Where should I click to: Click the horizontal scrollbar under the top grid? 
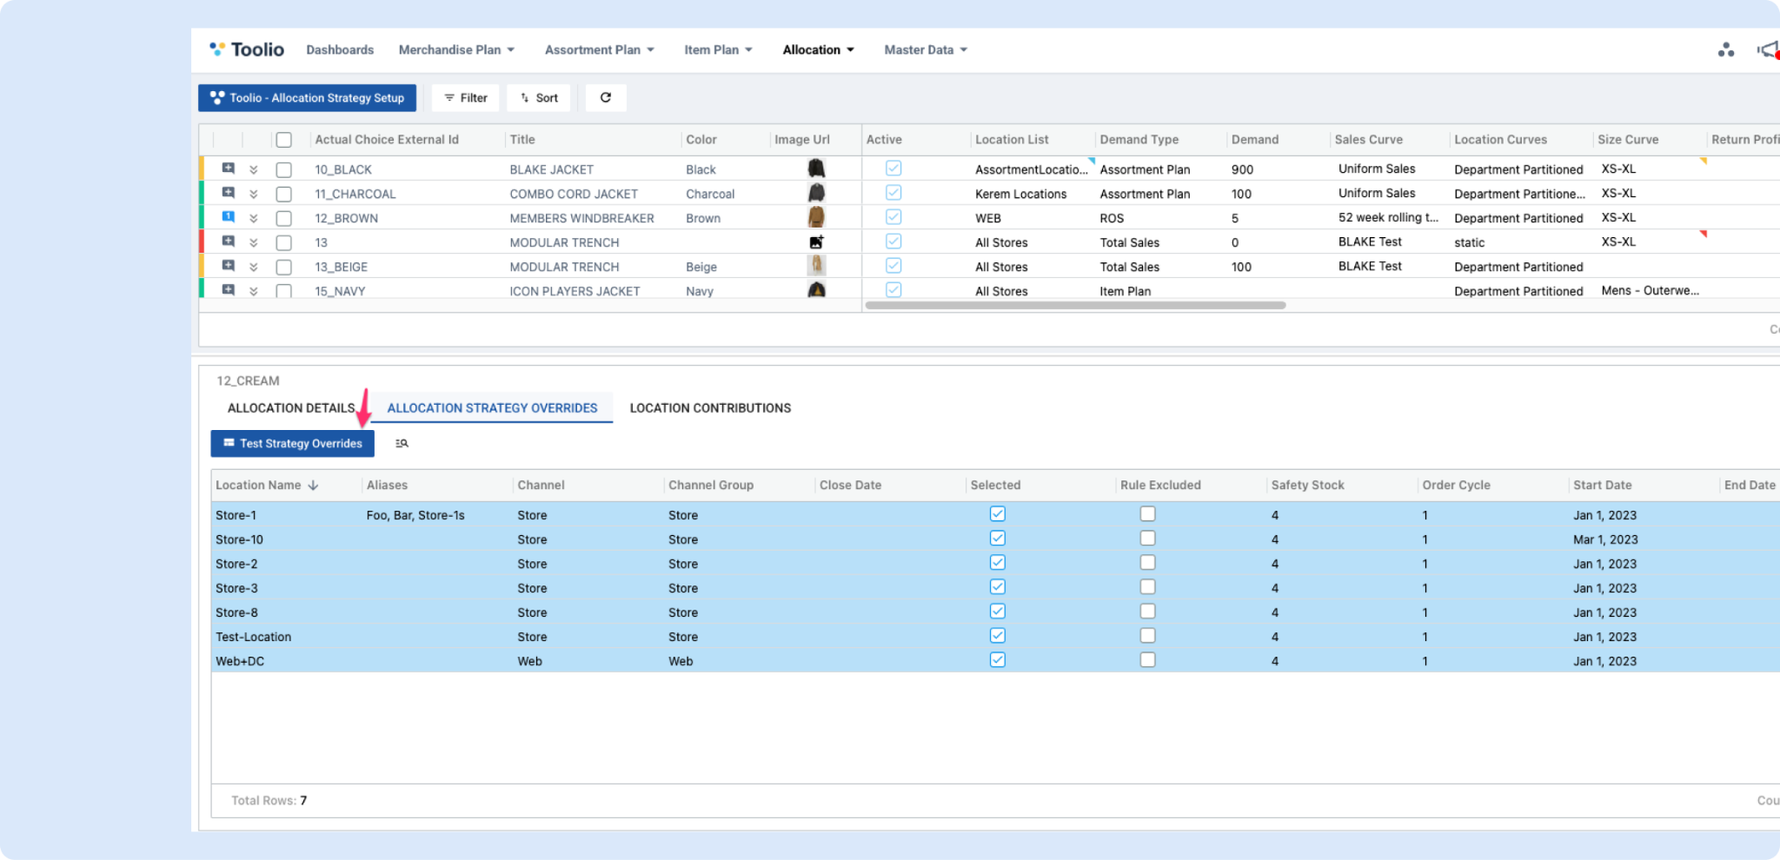pyautogui.click(x=1075, y=306)
